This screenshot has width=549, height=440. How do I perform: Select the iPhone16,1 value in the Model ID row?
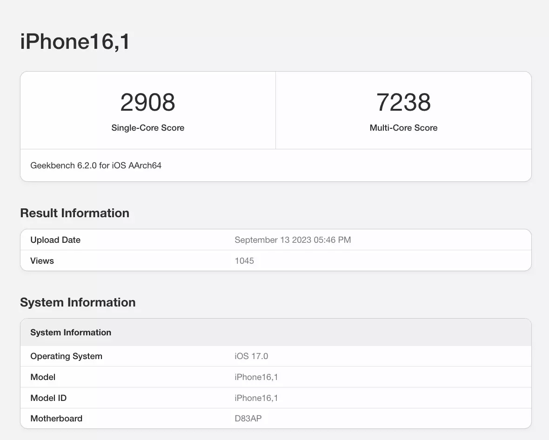click(256, 398)
